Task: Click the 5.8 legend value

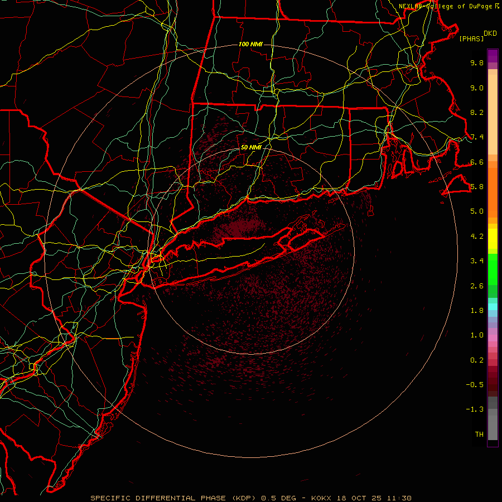Action: click(x=477, y=187)
